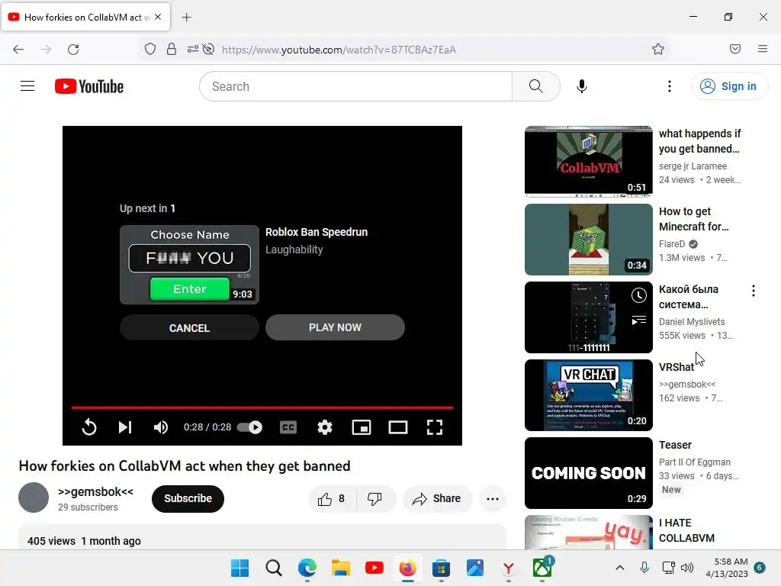Image resolution: width=781 pixels, height=586 pixels.
Task: Open the >>gemsbok<< channel avatar
Action: 34,497
